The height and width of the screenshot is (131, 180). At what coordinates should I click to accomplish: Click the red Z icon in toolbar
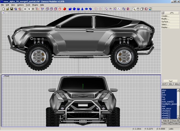pos(128,9)
